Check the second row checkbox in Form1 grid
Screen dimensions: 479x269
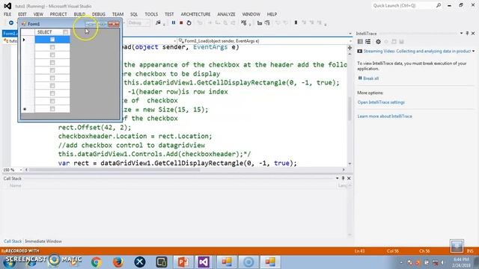pos(52,47)
